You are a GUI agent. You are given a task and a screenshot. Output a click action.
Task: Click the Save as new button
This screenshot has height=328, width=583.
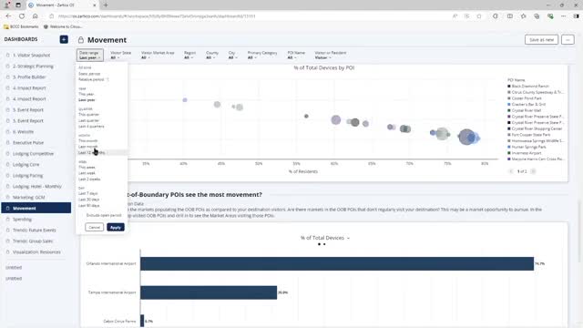tap(541, 40)
